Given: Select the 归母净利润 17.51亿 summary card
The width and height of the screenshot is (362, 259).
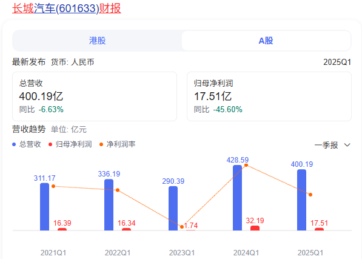Looking at the screenshot, I should 269,96.
